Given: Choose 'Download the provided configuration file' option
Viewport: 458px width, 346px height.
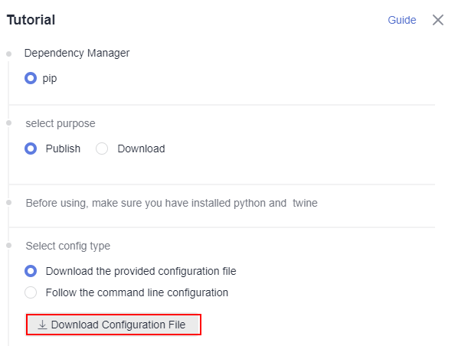Looking at the screenshot, I should click(31, 271).
